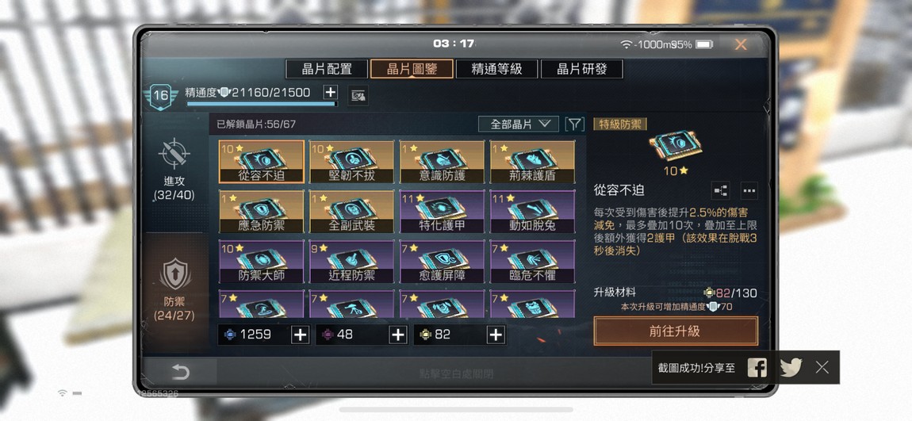Click the mastery progress bar
This screenshot has height=421, width=912.
tap(261, 104)
